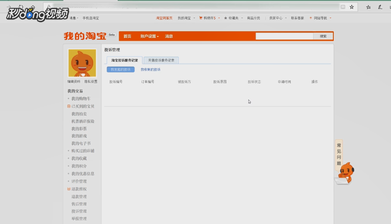
Task: Select the 我发起的投诉 filter
Action: coord(121,70)
